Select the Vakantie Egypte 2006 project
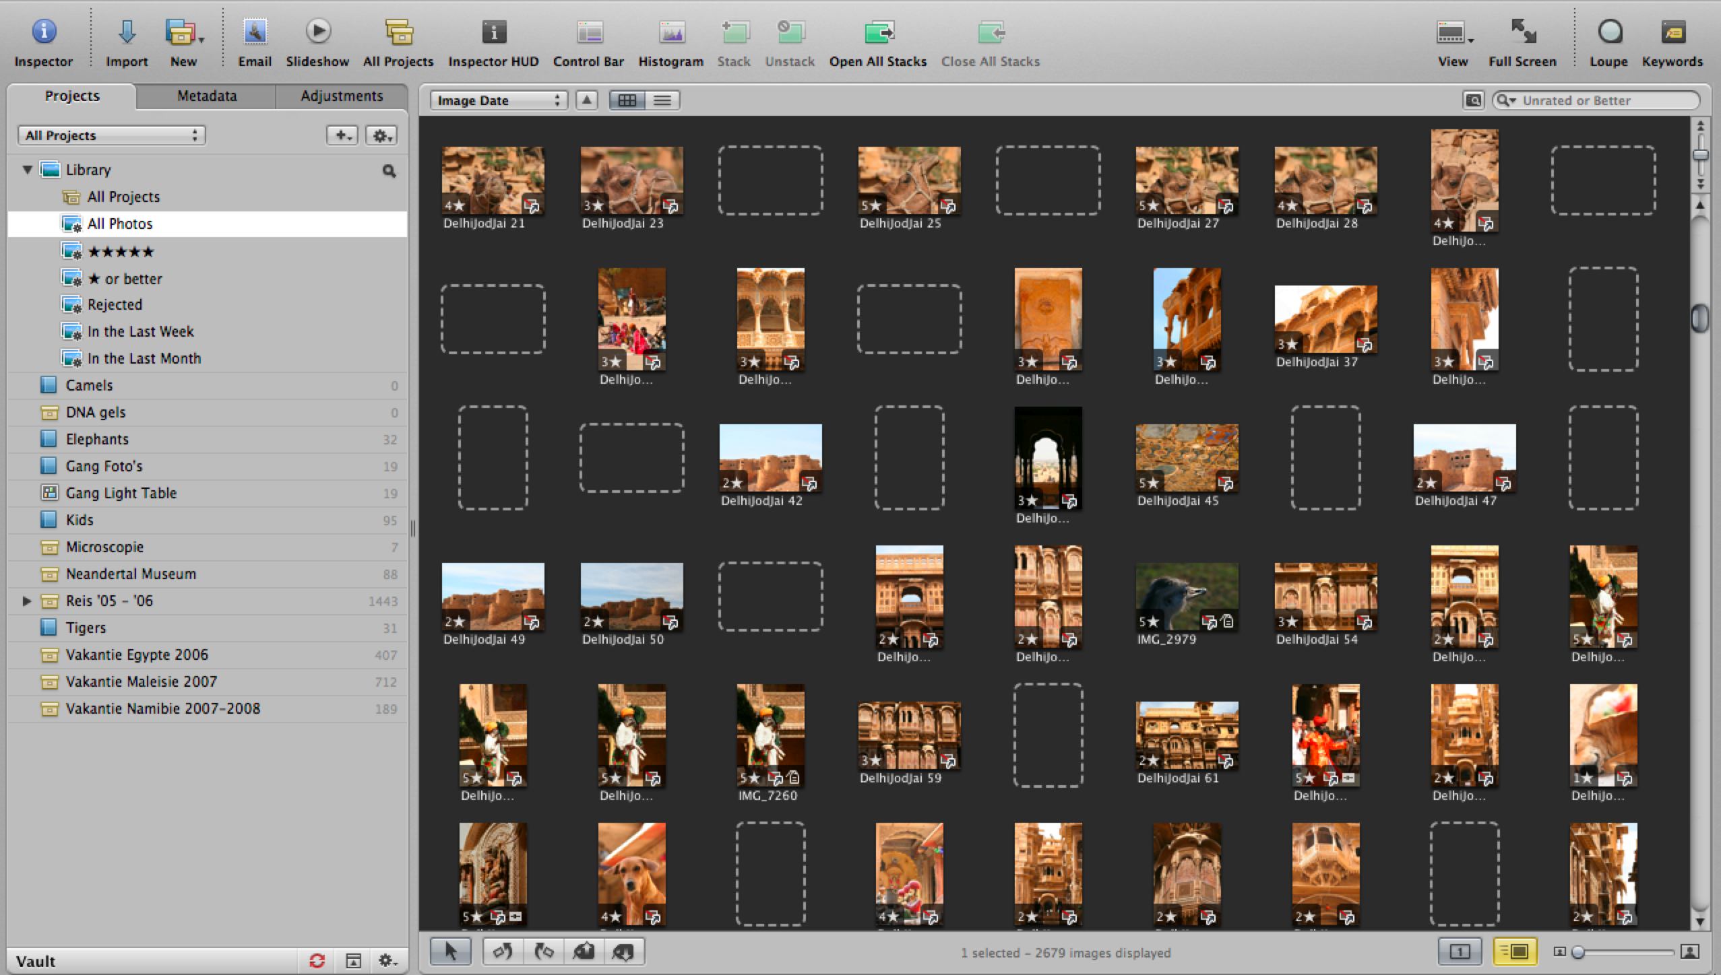This screenshot has height=975, width=1721. [137, 654]
